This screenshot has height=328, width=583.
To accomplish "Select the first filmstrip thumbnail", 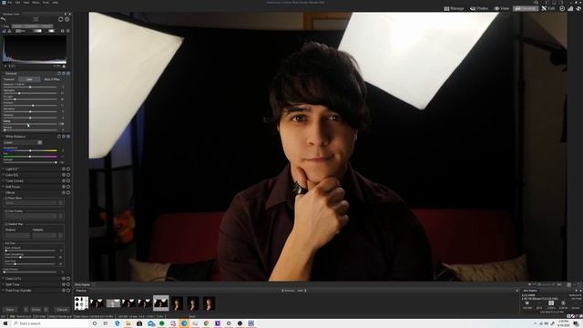I will tap(81, 303).
